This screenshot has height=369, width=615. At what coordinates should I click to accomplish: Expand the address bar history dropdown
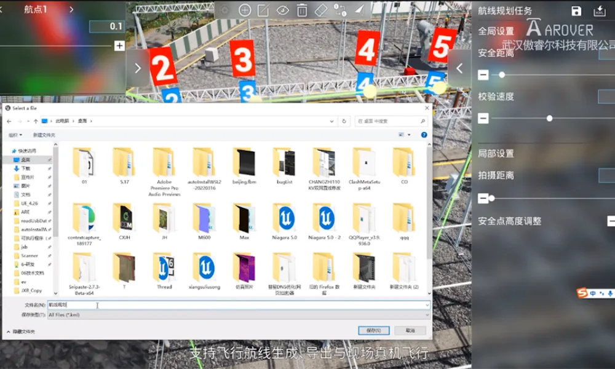pos(331,121)
